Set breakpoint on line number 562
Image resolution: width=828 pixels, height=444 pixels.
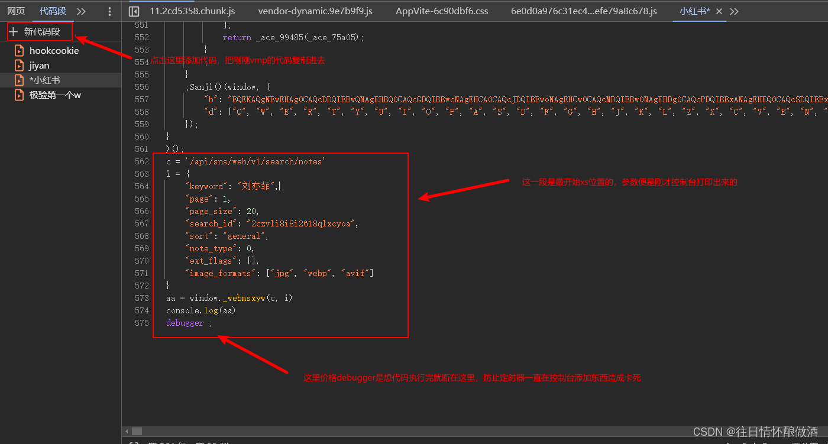pyautogui.click(x=142, y=161)
